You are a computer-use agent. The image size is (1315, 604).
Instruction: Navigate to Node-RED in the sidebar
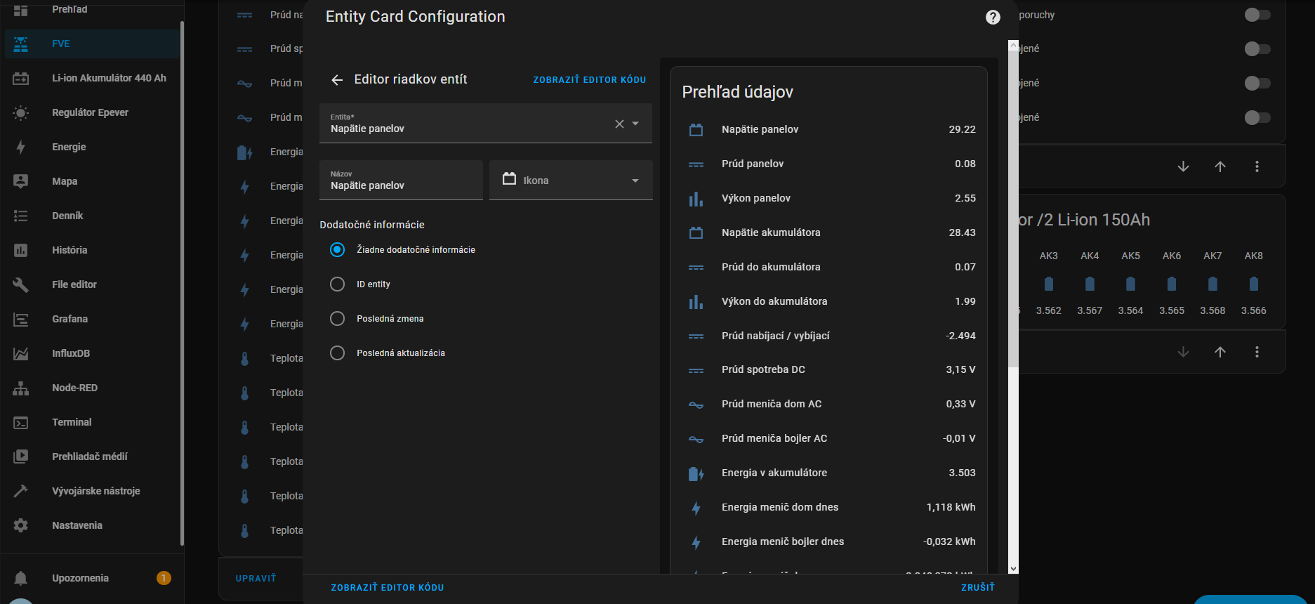[x=74, y=388]
